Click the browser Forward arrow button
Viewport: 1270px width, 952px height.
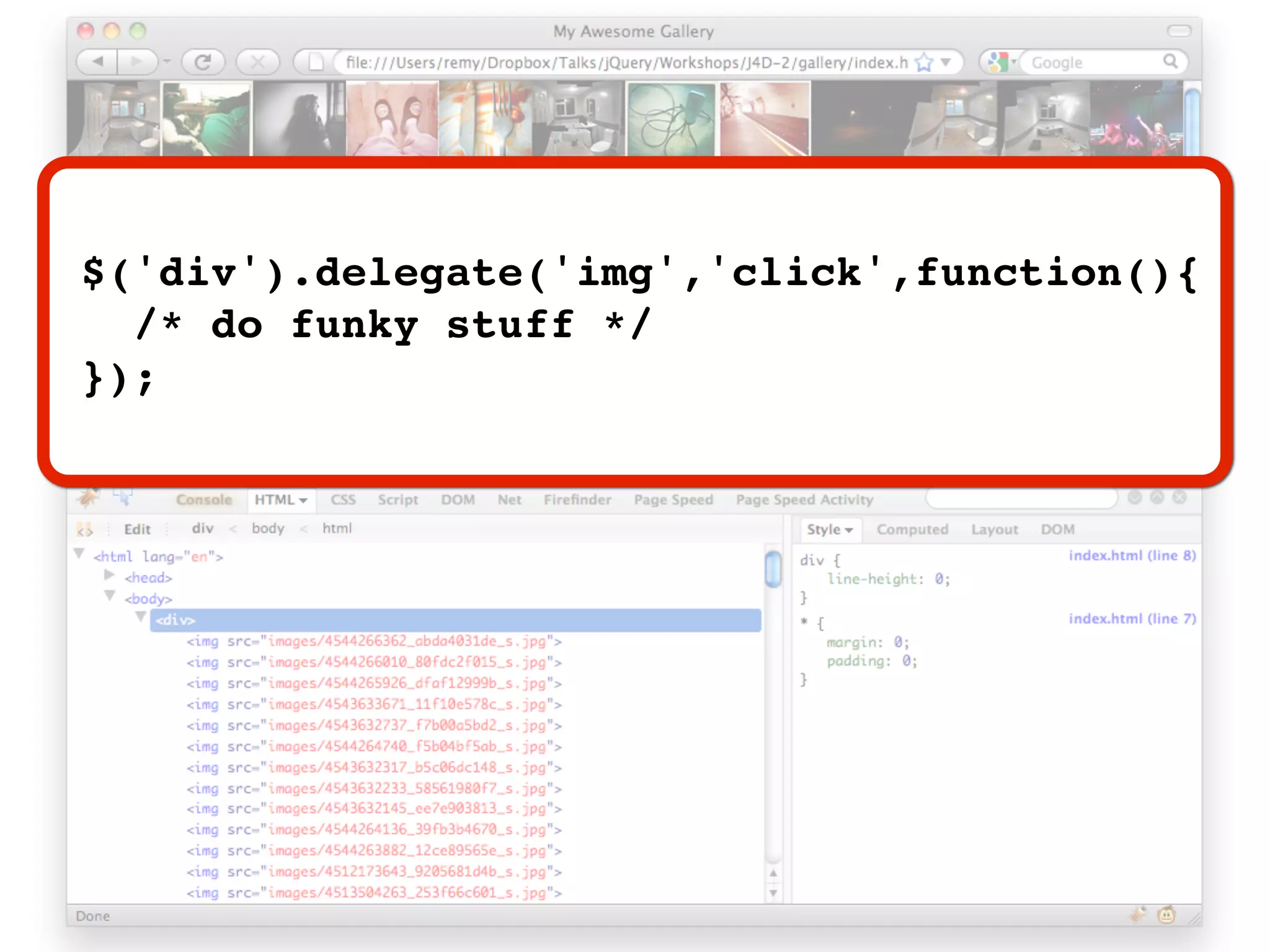click(136, 62)
